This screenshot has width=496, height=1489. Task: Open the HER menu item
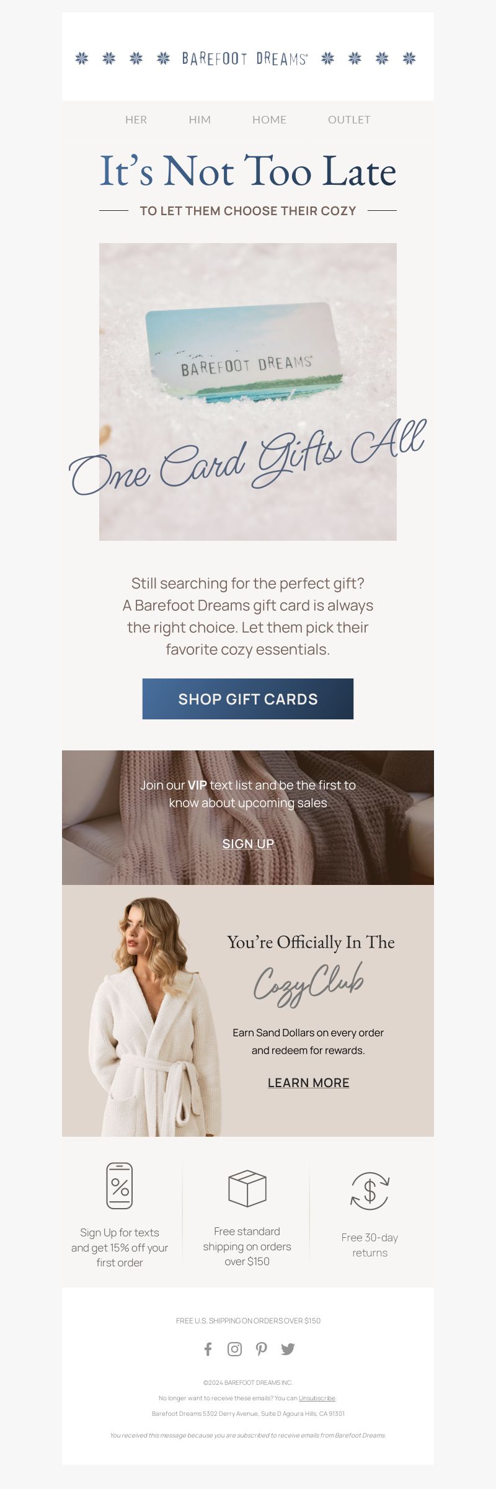pos(136,120)
